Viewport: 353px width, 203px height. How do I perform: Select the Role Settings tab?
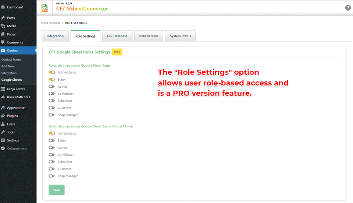(x=85, y=36)
